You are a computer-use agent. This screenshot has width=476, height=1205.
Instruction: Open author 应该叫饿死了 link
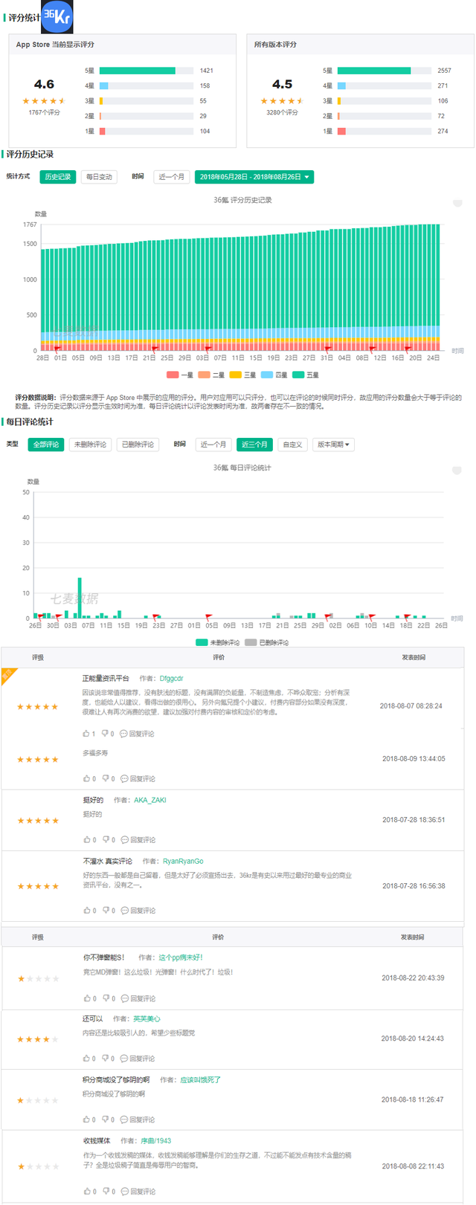(x=200, y=1080)
